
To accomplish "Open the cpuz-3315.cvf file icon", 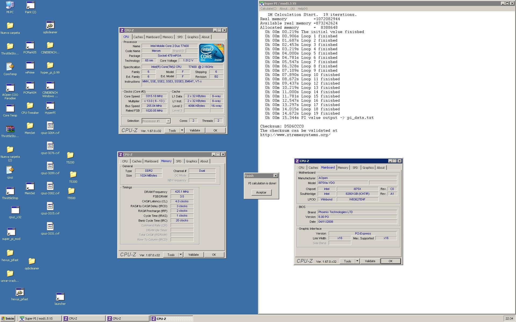I will coord(50,207).
